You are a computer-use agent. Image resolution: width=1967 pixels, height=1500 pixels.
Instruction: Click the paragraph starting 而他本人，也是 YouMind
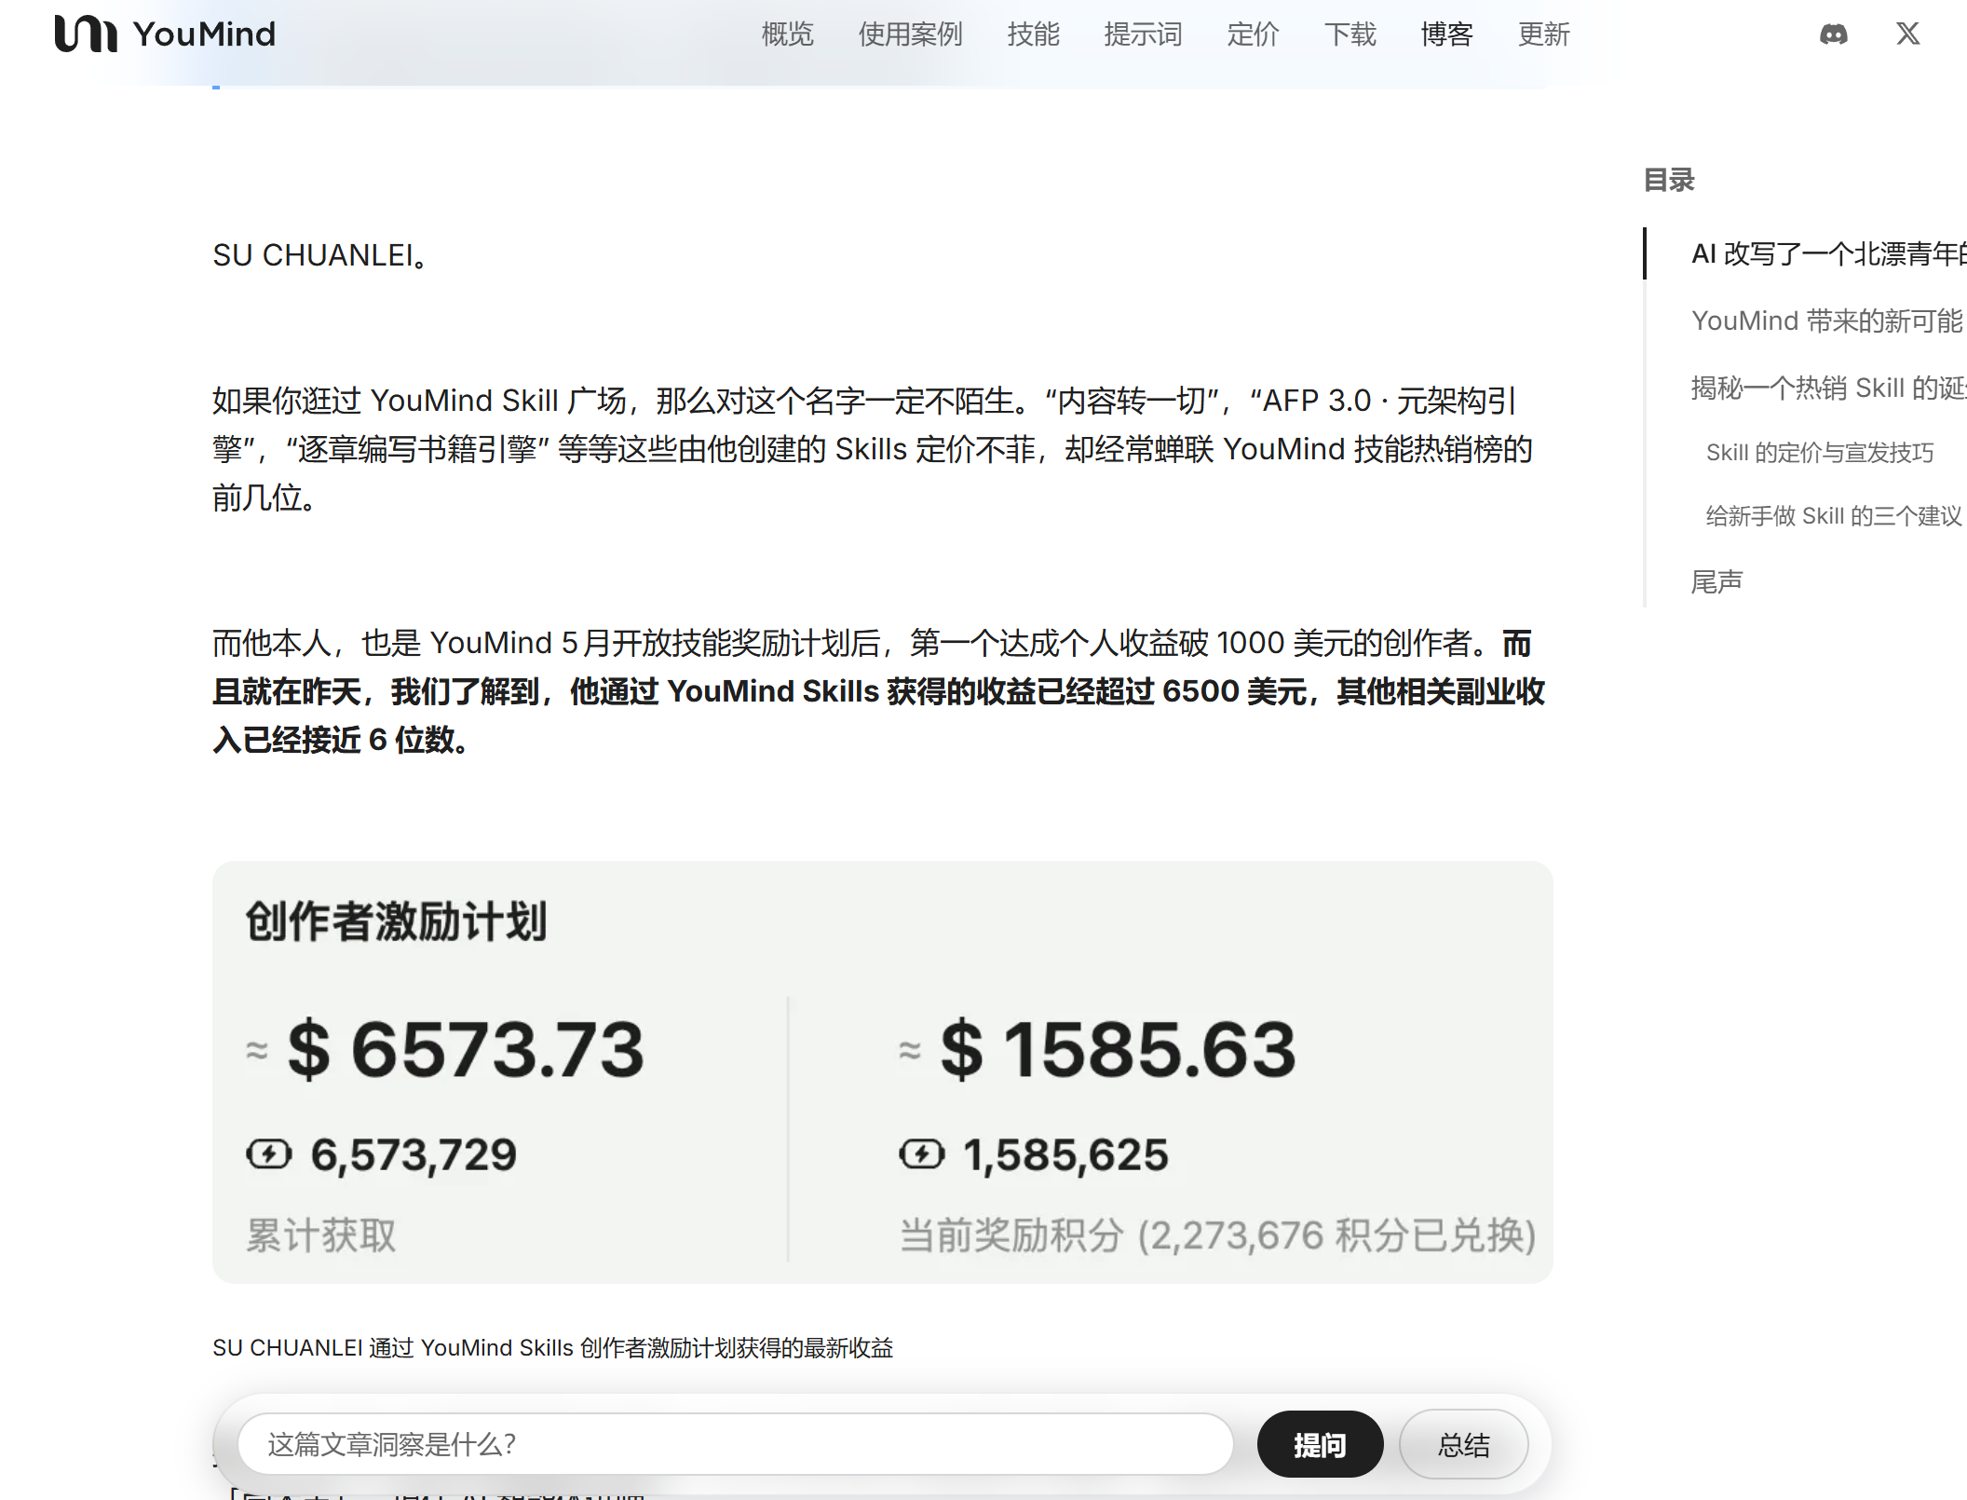pyautogui.click(x=878, y=691)
